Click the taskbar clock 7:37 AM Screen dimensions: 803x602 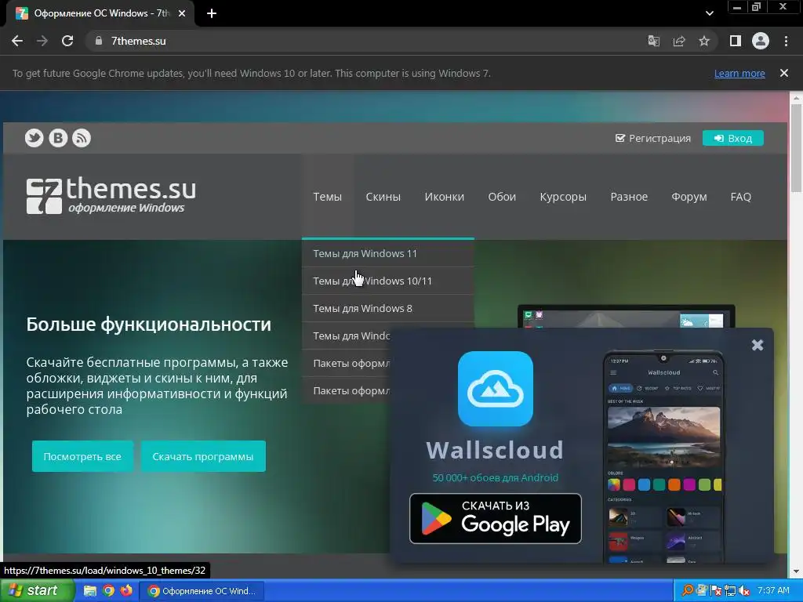(773, 591)
